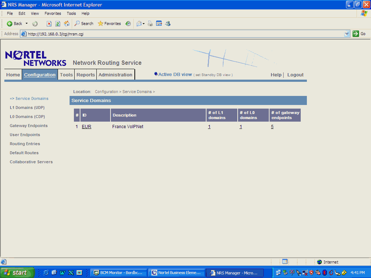Go back using the Back arrow

(x=14, y=24)
